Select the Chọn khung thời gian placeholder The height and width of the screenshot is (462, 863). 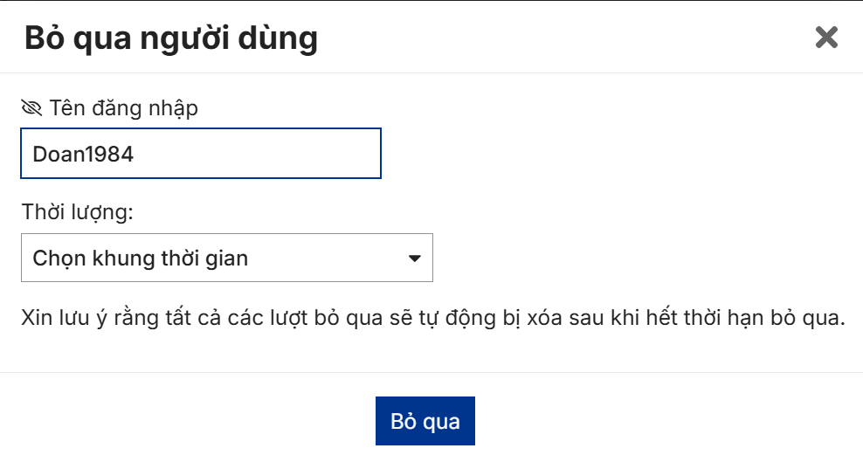click(141, 259)
